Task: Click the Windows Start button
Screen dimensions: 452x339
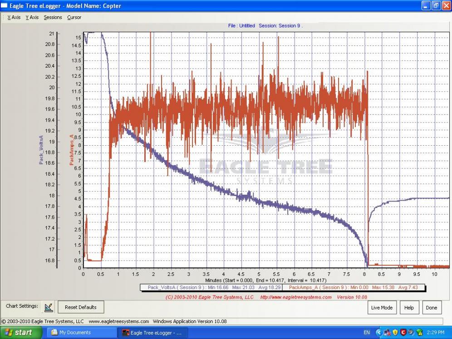Action: 19,332
